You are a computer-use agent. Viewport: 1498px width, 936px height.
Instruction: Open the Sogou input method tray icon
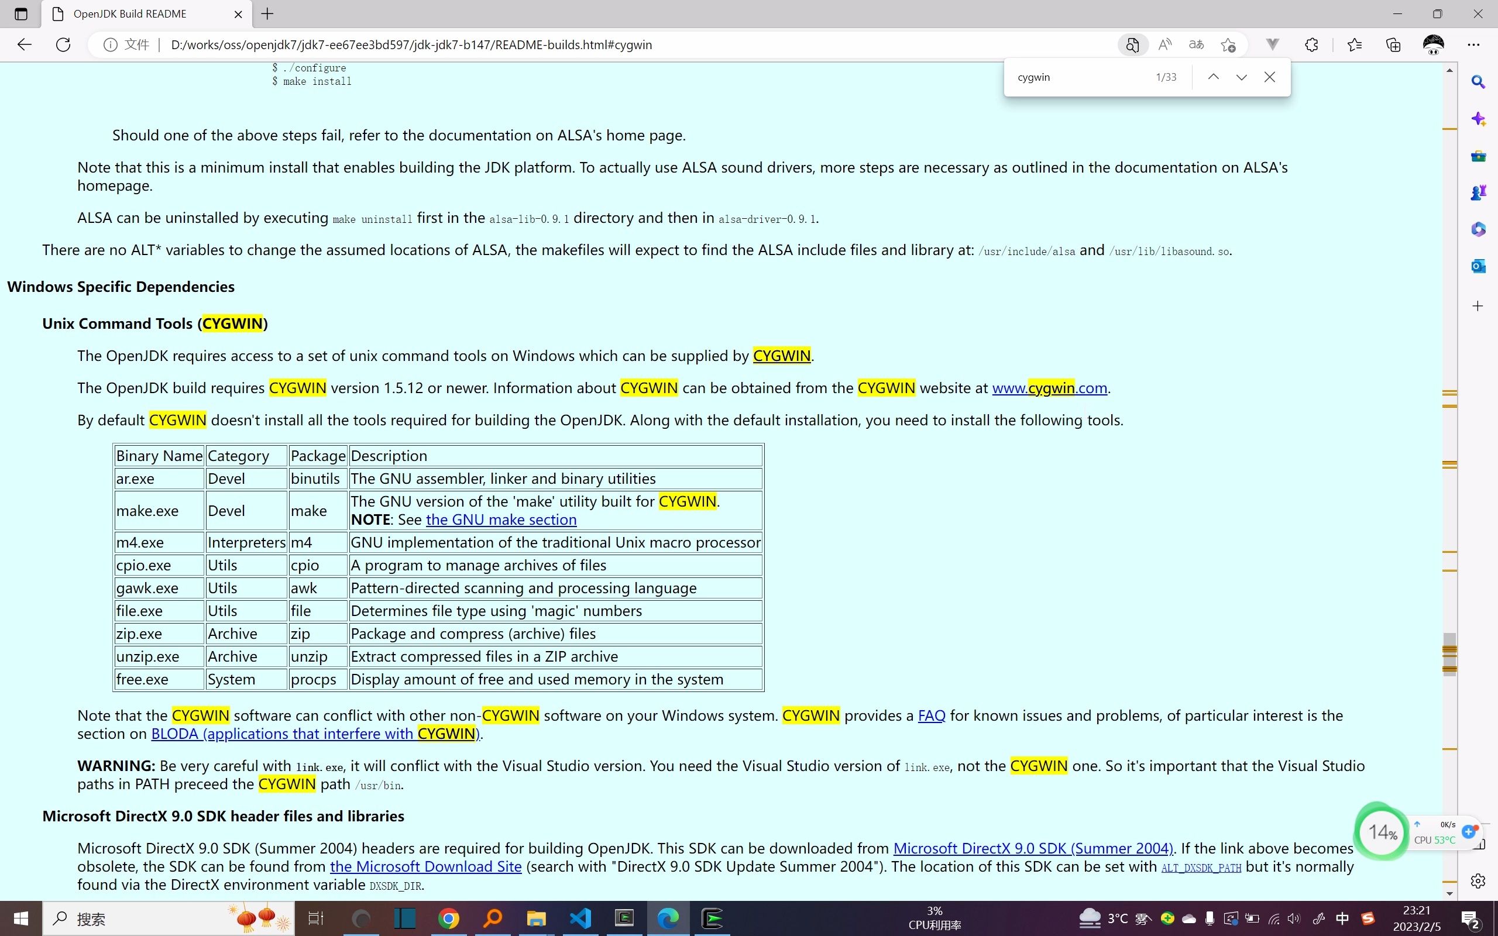(x=1368, y=918)
